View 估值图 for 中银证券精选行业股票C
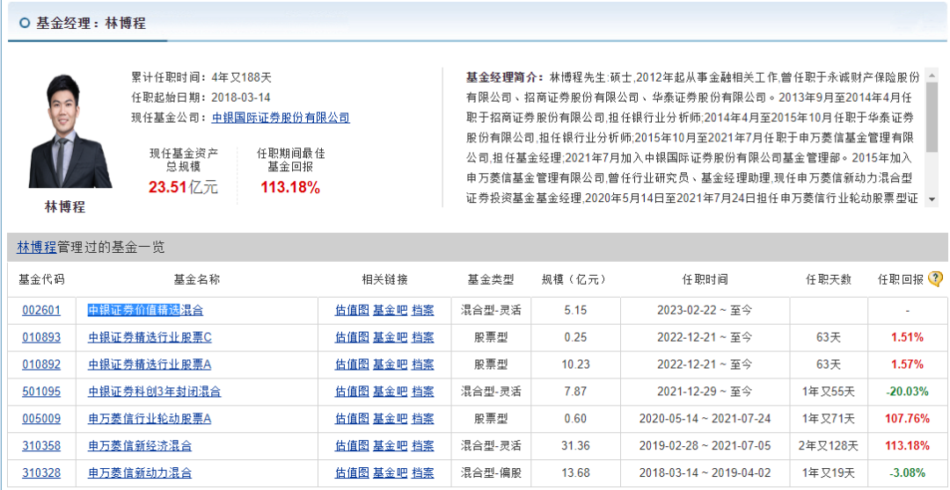Viewport: 950px width, 490px height. pyautogui.click(x=352, y=337)
